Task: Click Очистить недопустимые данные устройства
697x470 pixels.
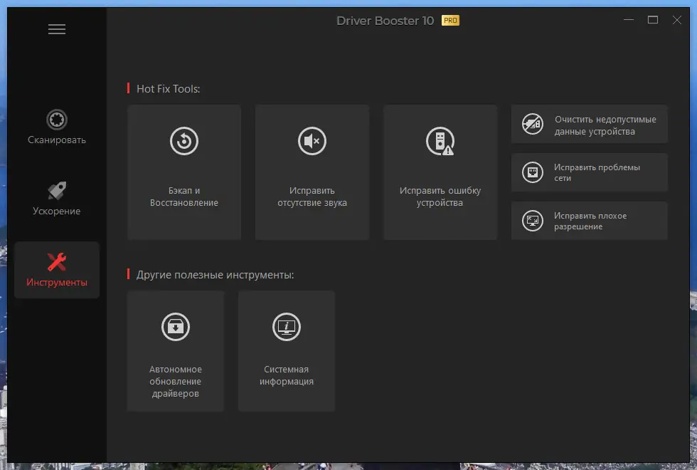Action: 589,124
